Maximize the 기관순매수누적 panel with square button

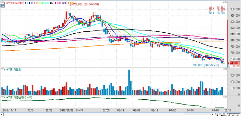pos(226,97)
